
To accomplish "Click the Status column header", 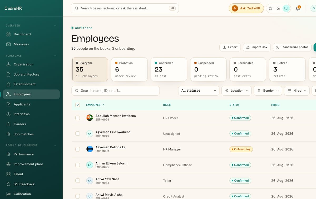I will (x=234, y=105).
